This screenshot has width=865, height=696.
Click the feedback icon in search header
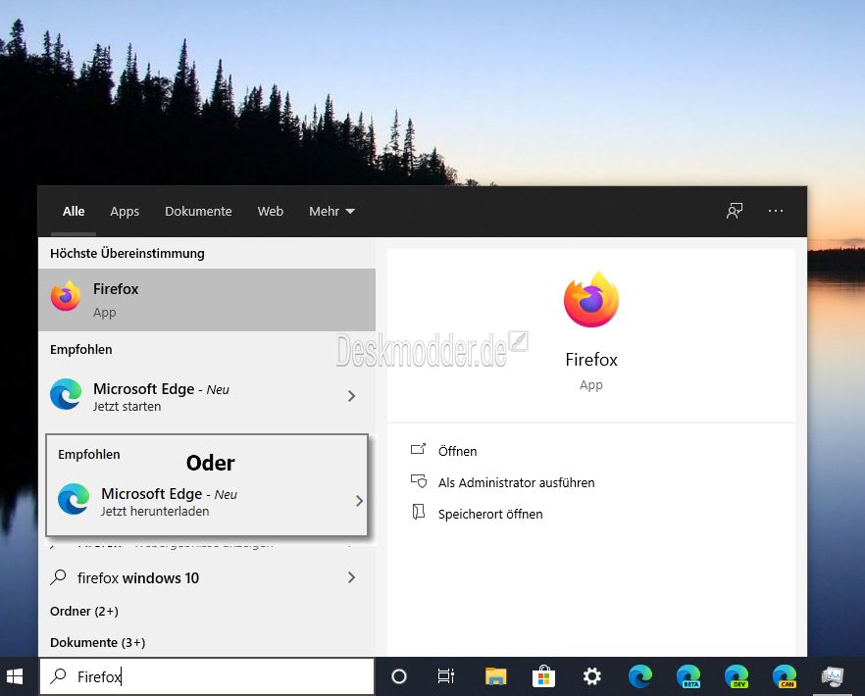[x=735, y=211]
